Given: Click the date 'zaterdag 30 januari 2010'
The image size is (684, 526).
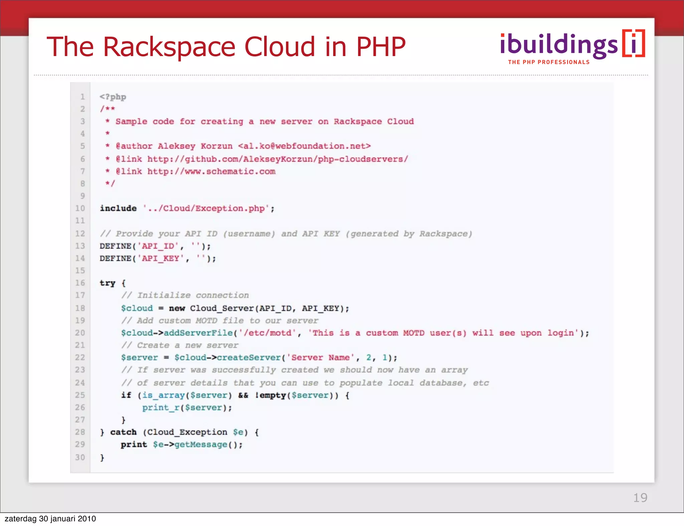Looking at the screenshot, I should (x=50, y=519).
